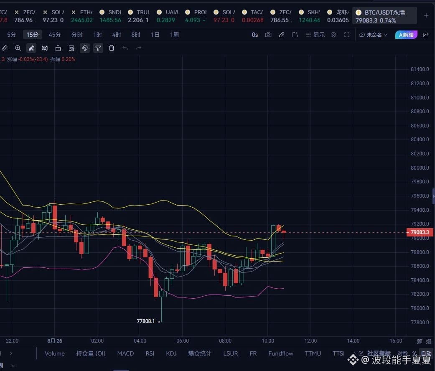Toggle the TTSI indicator
The image size is (435, 371).
point(338,353)
